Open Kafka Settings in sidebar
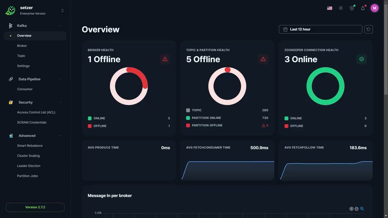The image size is (388, 218). pyautogui.click(x=23, y=66)
